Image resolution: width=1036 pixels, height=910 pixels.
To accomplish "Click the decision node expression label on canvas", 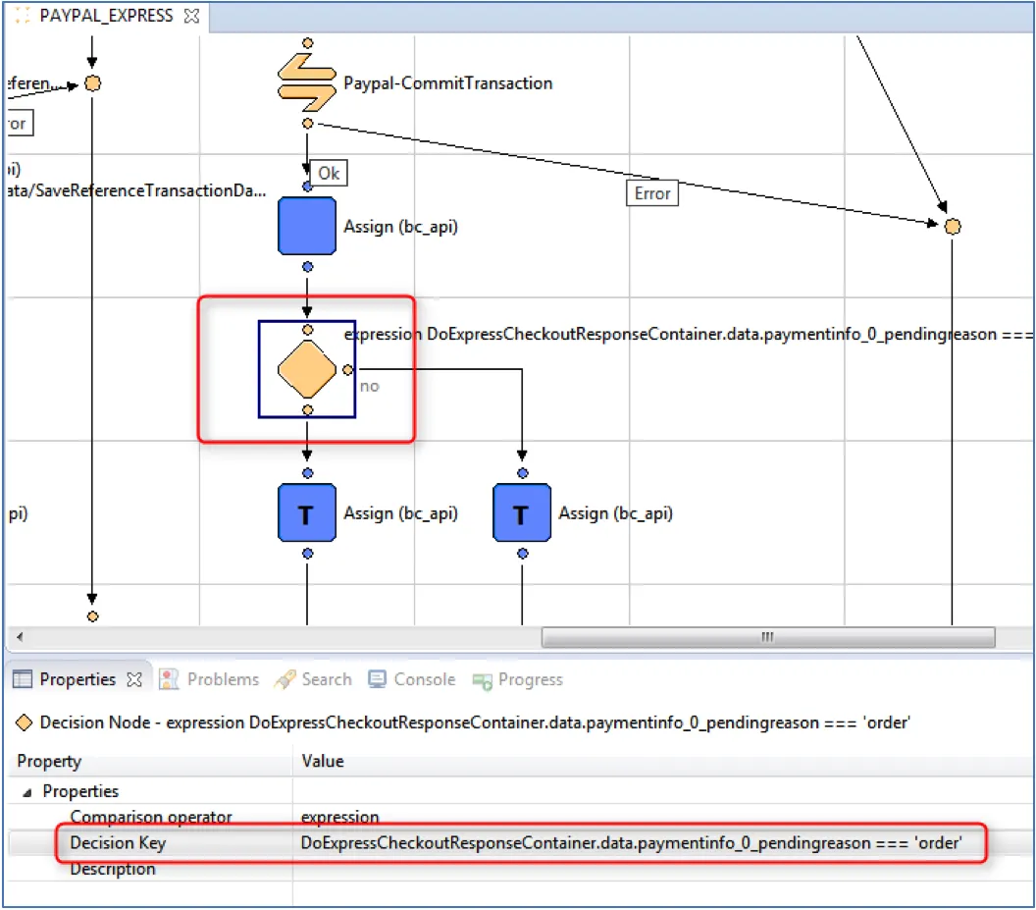I will coord(689,334).
